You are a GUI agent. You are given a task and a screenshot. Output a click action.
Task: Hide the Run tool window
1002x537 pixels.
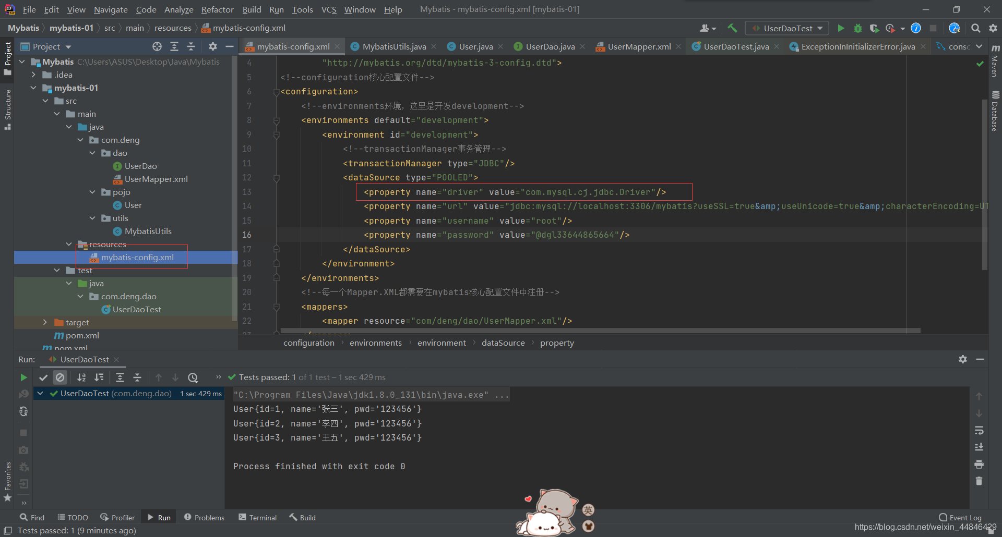point(980,359)
